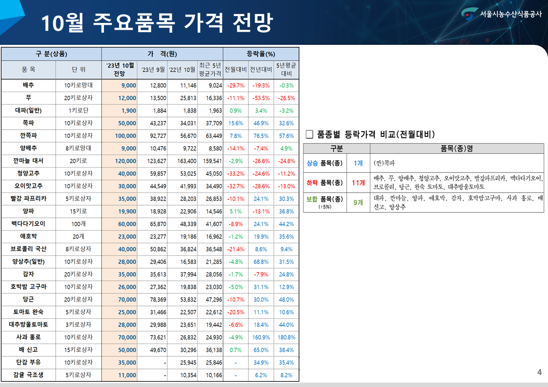Select the 쪽파 item cell
The height and width of the screenshot is (387, 548).
tap(28, 123)
